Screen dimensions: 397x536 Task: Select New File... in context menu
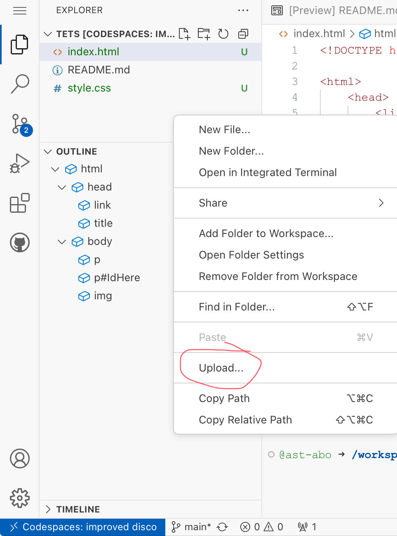(224, 129)
